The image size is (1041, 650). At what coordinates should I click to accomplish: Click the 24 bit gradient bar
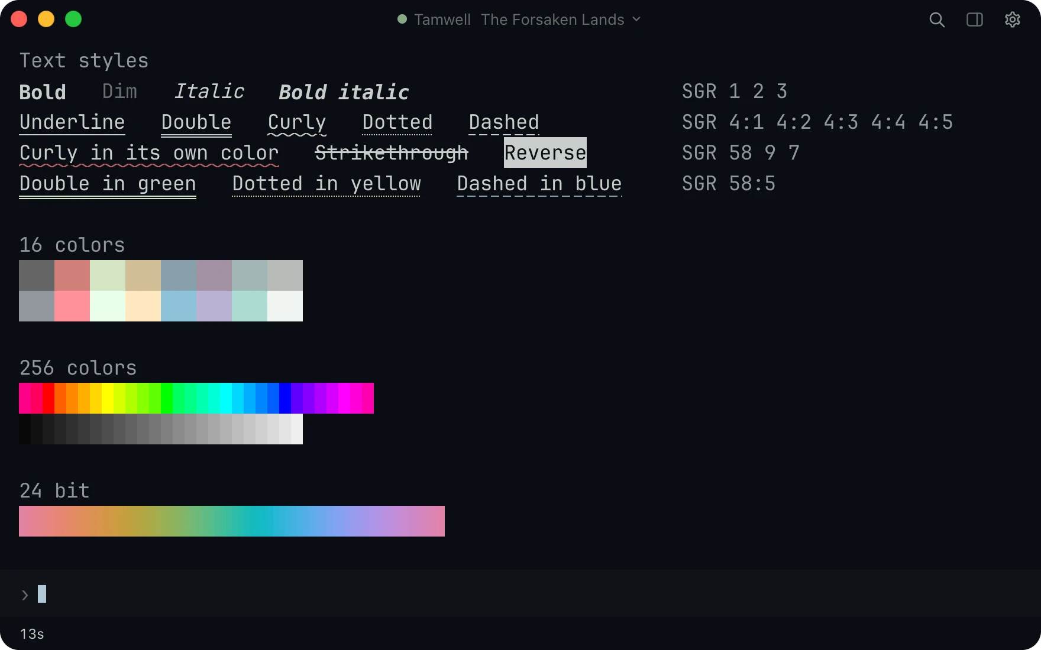pyautogui.click(x=232, y=521)
